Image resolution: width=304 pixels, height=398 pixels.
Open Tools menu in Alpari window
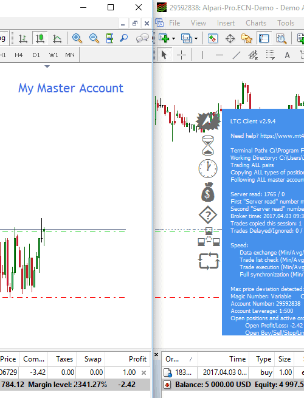pos(286,23)
